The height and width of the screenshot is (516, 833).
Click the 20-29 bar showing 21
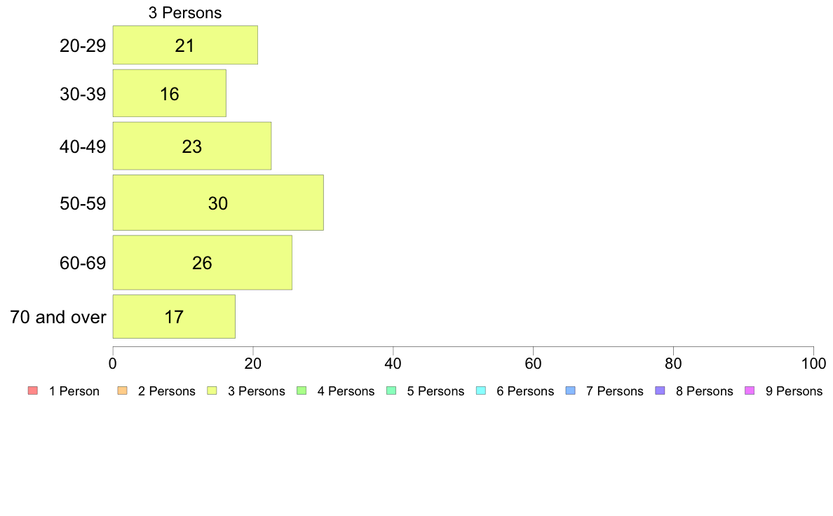tap(185, 45)
